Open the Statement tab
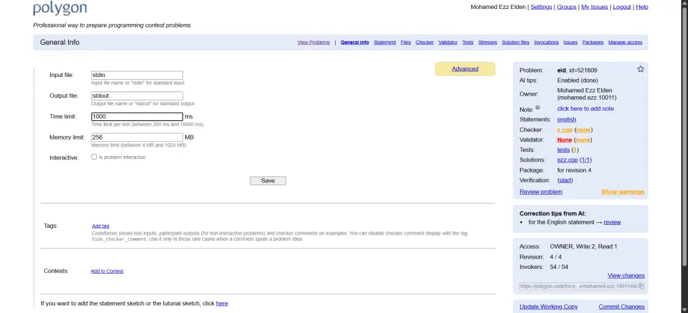This screenshot has width=688, height=313. pyautogui.click(x=385, y=43)
